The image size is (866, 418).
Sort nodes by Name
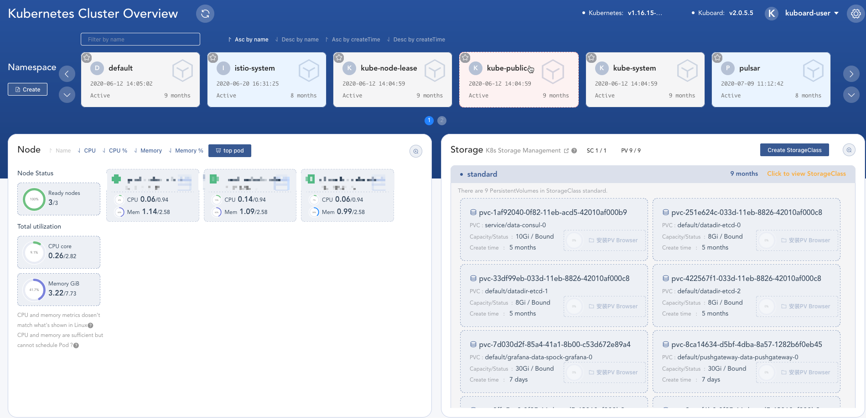[60, 151]
